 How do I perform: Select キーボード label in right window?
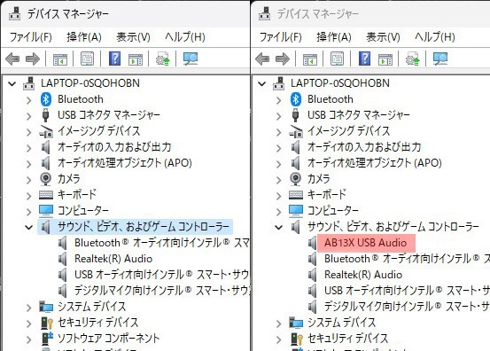click(x=327, y=195)
